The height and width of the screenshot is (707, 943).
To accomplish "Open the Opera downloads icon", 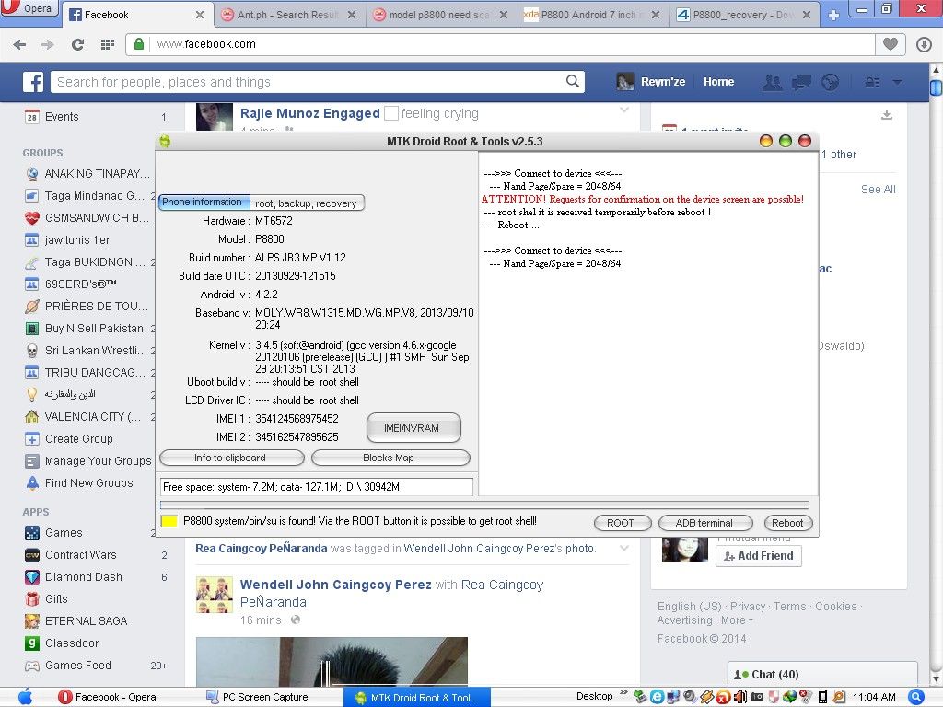I will (924, 44).
